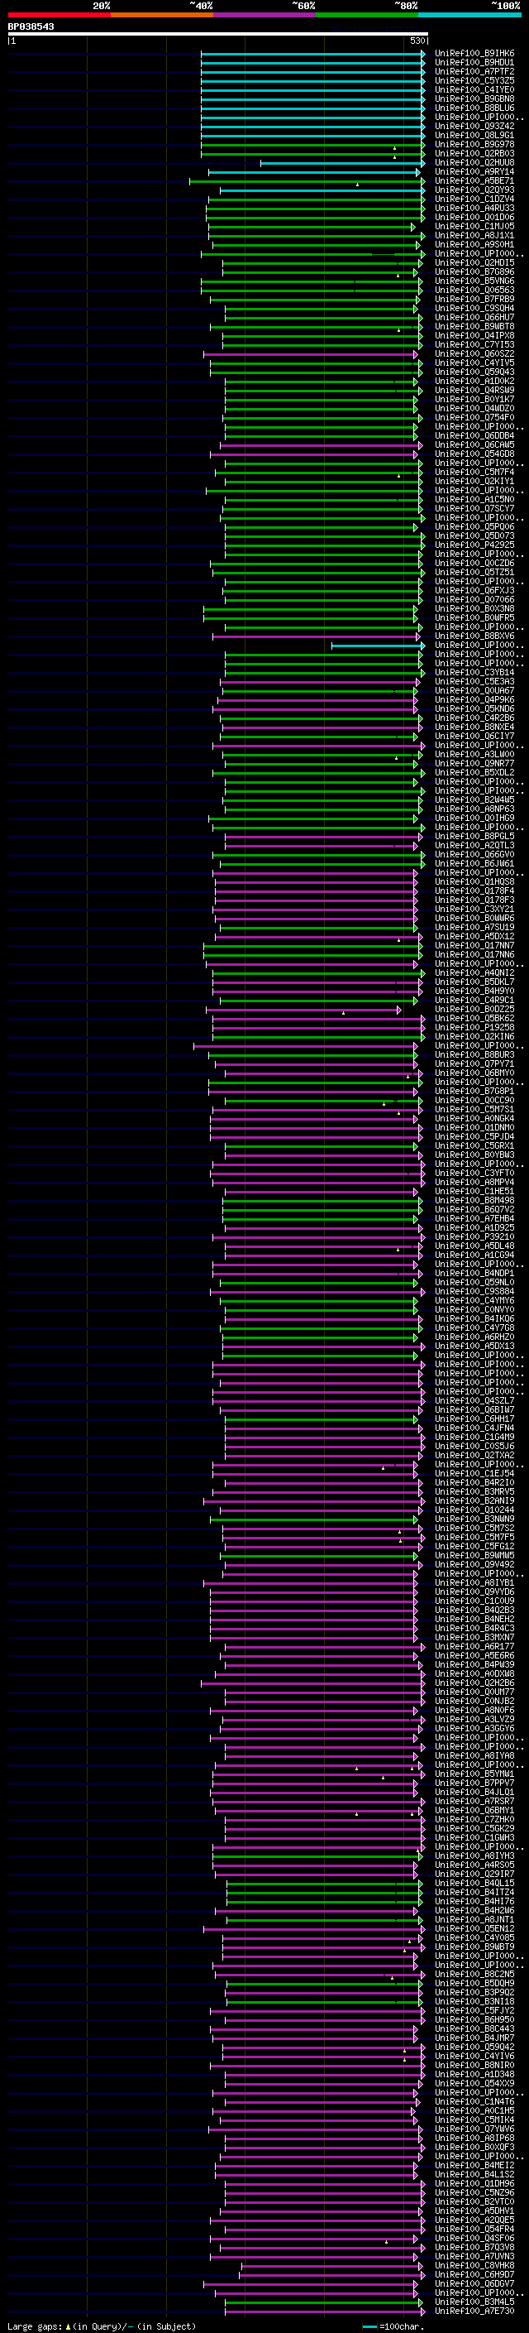Click the white query sequence bar
The height and width of the screenshot is (2333, 529).
click(x=218, y=35)
